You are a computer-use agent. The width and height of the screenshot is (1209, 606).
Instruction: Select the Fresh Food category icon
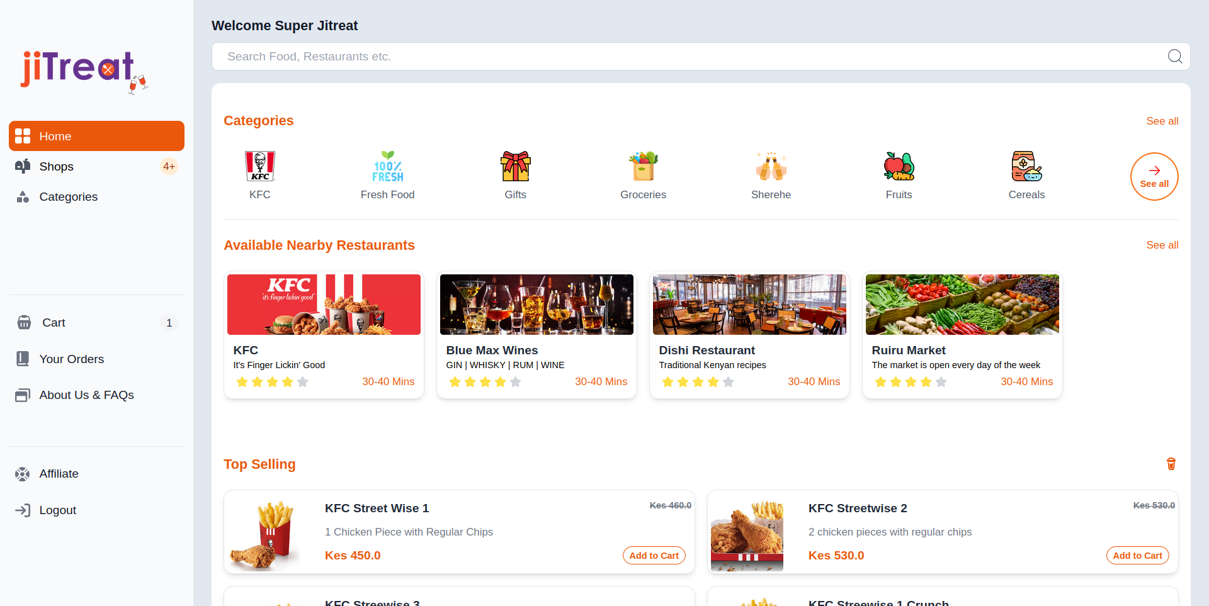pos(387,166)
